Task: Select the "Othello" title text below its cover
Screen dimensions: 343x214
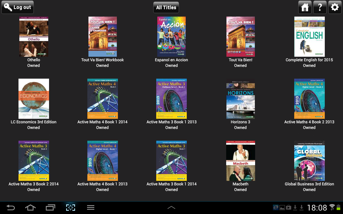Action: [34, 60]
